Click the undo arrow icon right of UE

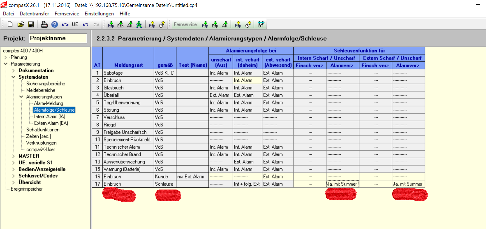pyautogui.click(x=86, y=24)
